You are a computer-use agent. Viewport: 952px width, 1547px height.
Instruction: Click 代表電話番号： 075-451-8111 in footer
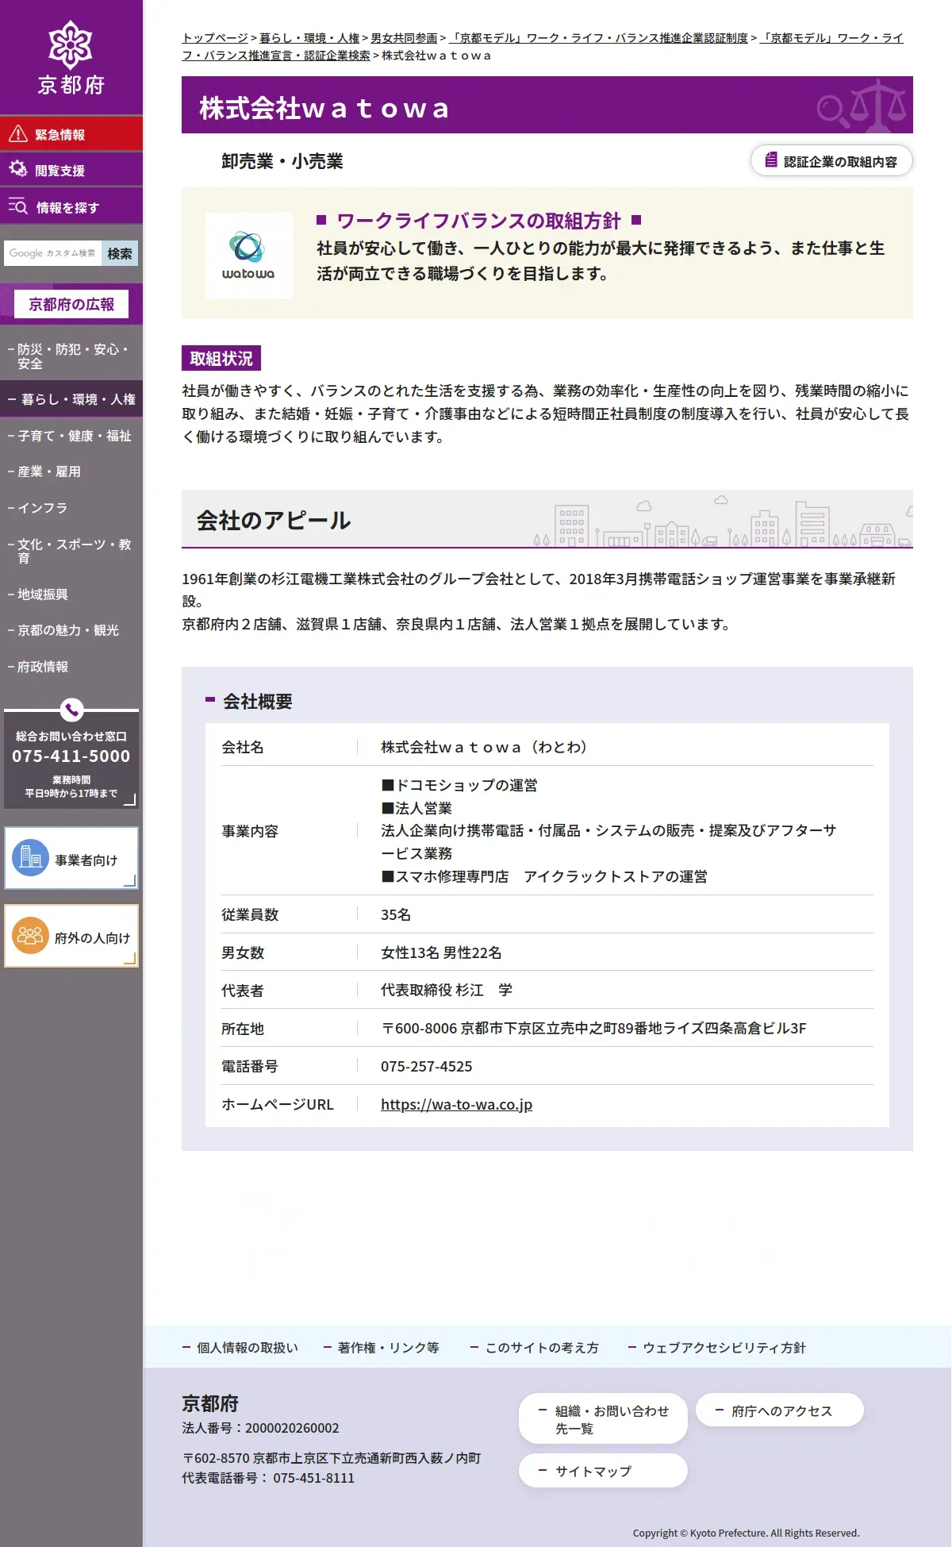pos(268,1477)
